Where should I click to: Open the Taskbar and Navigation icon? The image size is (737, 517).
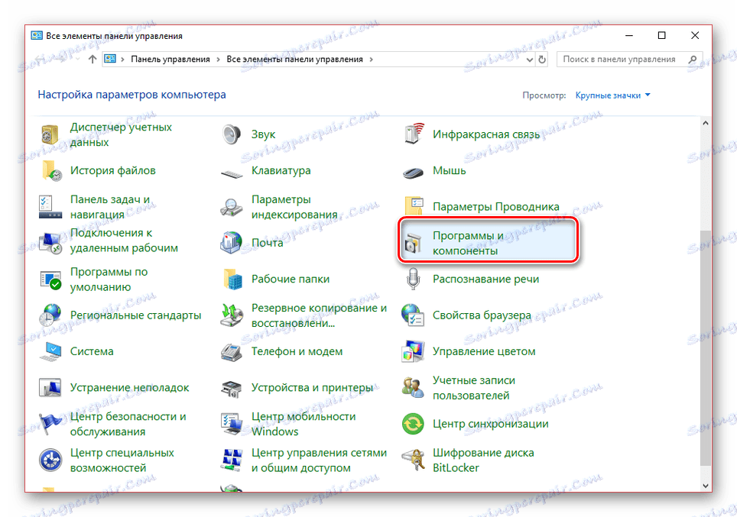(50, 207)
